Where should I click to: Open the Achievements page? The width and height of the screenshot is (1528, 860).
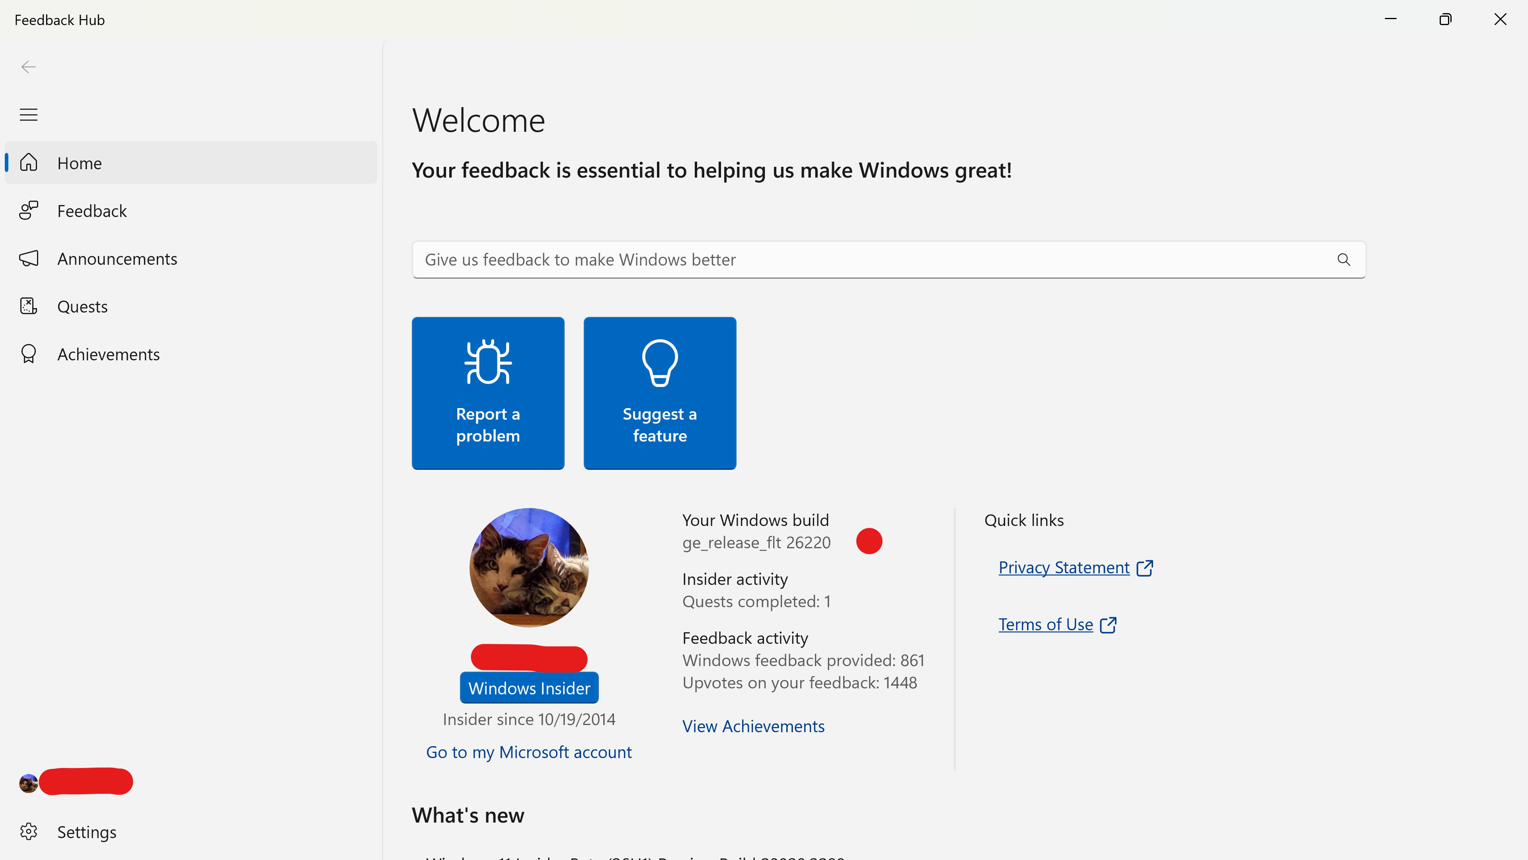tap(191, 354)
